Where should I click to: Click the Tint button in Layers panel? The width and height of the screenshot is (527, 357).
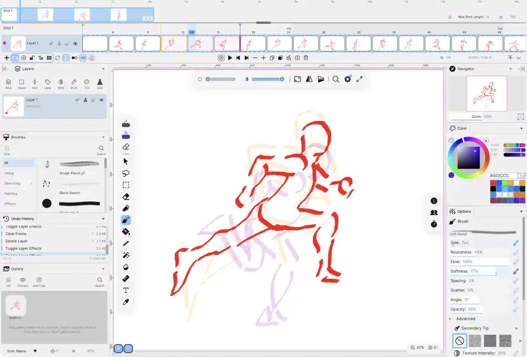click(x=87, y=84)
